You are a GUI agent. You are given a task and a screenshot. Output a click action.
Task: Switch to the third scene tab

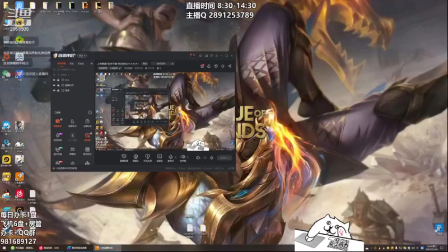coord(81,63)
